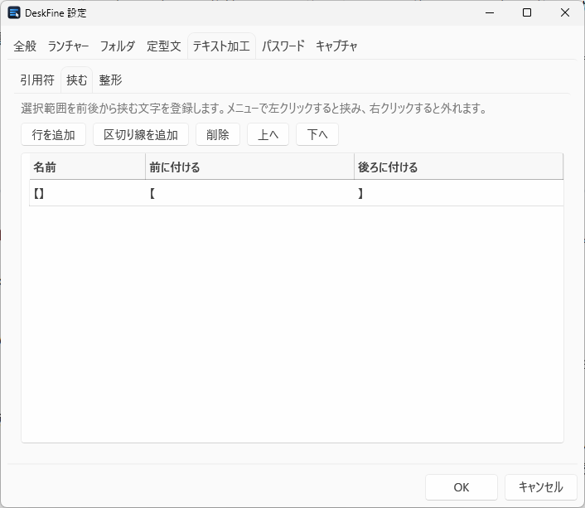
Task: Select the 【】 name cell
Action: [87, 193]
